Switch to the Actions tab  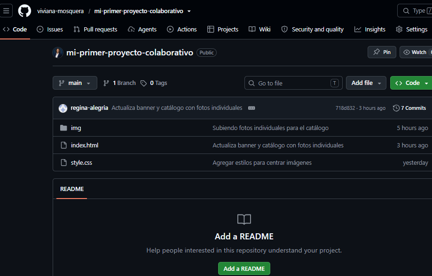tap(182, 29)
